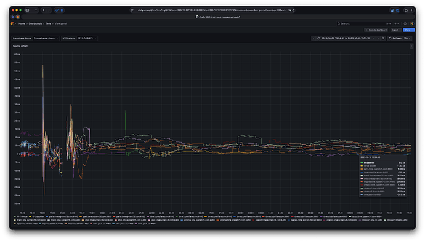Viewport: 425px width, 241px height.
Task: Open the 10s refresh interval dropdown
Action: click(x=407, y=38)
